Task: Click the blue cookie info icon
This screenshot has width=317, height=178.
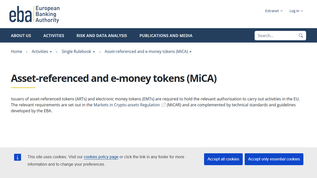Action: pos(18,157)
